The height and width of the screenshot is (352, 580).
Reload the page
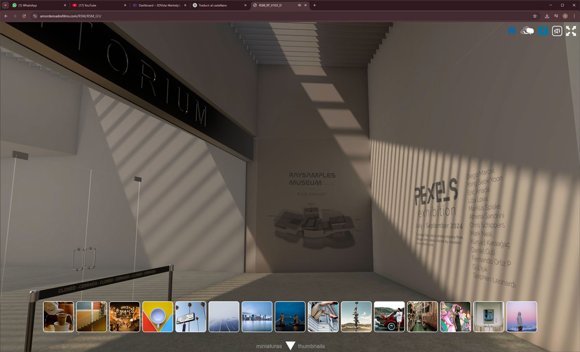tap(24, 16)
